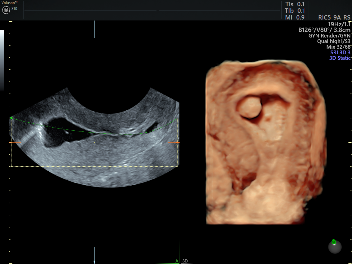Click the MI 0.9 index readout
The image size is (352, 264).
[295, 17]
